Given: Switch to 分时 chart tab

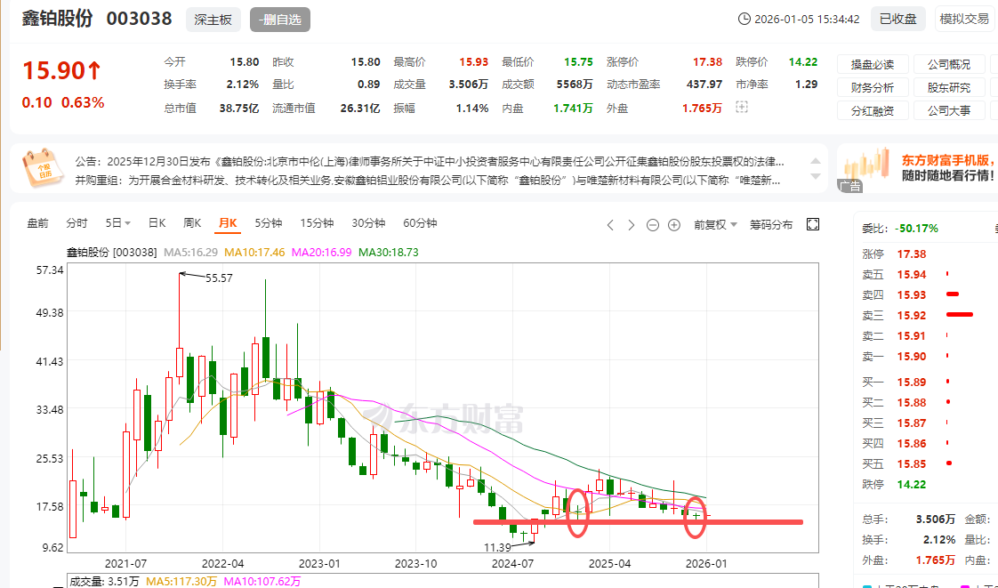Looking at the screenshot, I should pyautogui.click(x=77, y=223).
